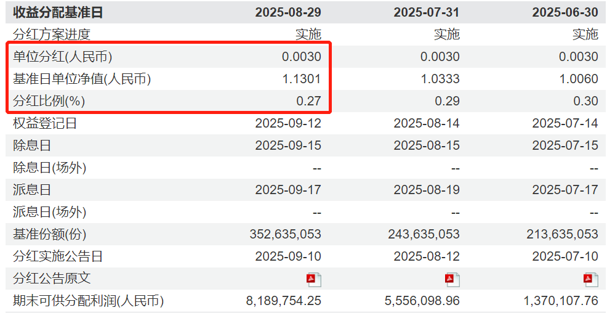Click the payout date 2025-07-17
The height and width of the screenshot is (318, 615).
coord(565,190)
